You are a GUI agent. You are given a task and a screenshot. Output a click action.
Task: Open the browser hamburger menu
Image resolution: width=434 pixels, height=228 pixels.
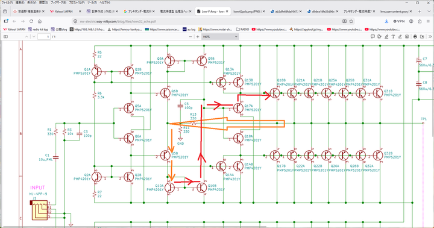428,21
